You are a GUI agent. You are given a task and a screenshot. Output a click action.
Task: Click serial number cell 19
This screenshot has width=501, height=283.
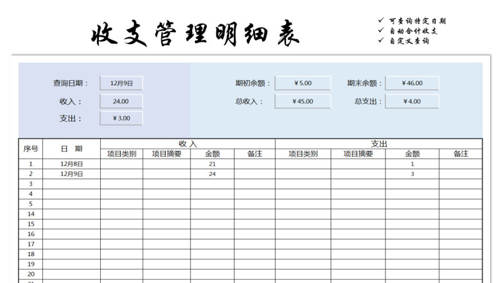(x=31, y=264)
